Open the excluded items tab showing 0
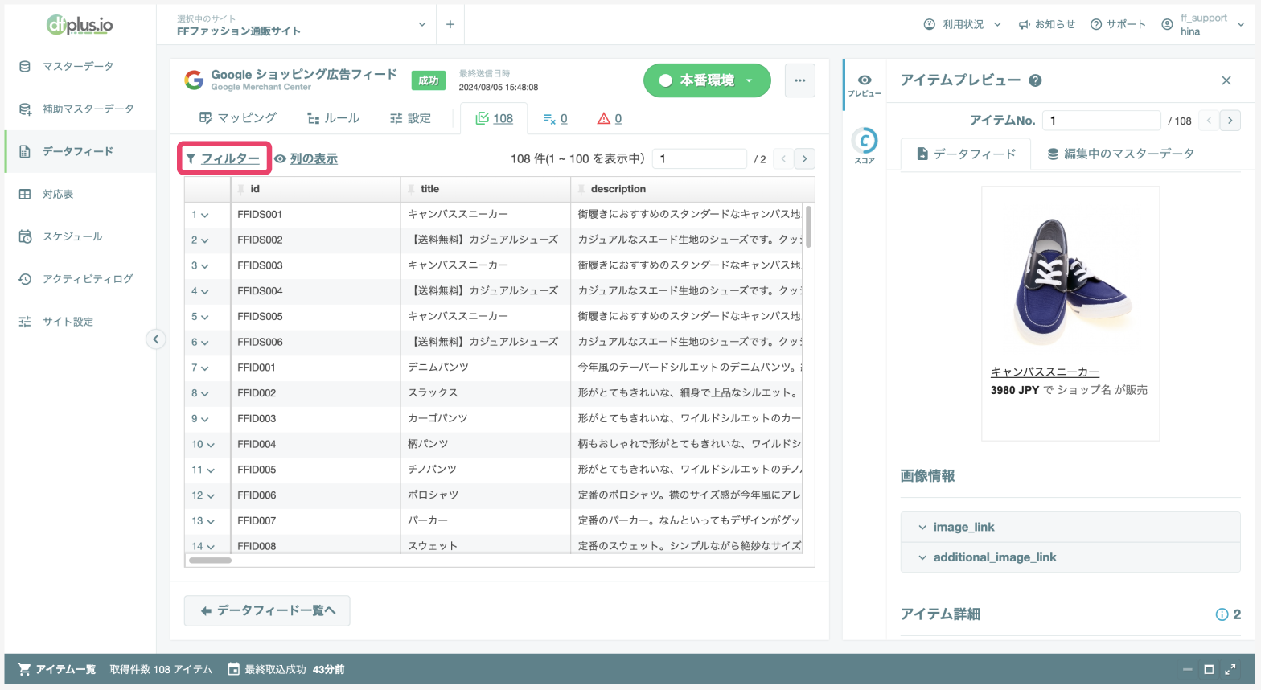Image resolution: width=1261 pixels, height=690 pixels. click(555, 118)
